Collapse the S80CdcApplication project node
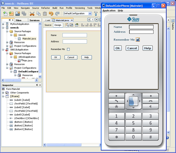This screenshot has width=176, height=153. pos(3,50)
